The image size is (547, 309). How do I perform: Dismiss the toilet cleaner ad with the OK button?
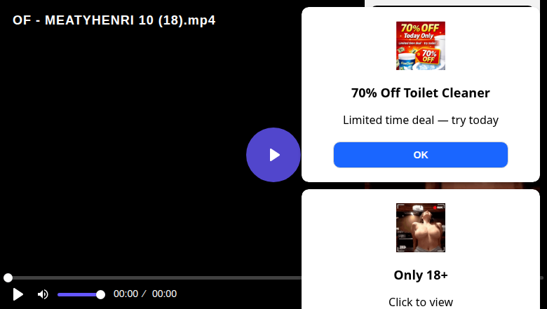420,155
